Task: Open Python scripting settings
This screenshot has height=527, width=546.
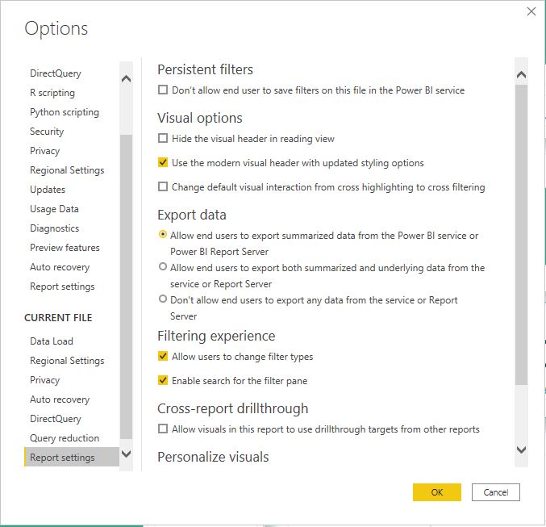Action: [65, 112]
